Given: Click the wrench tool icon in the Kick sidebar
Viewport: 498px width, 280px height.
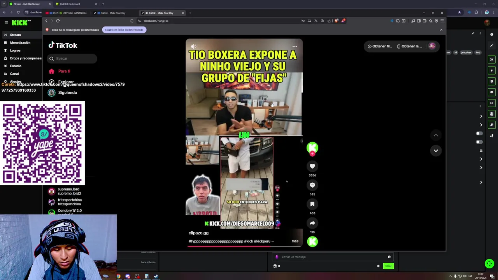Looking at the screenshot, I should point(492,125).
